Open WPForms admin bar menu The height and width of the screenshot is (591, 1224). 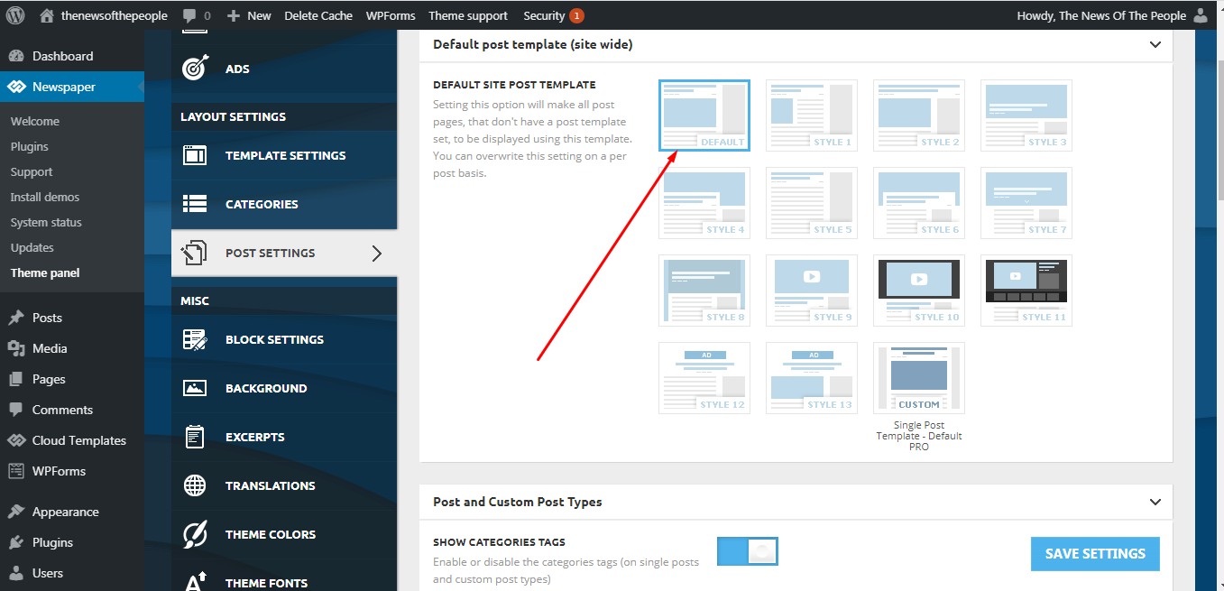point(391,15)
